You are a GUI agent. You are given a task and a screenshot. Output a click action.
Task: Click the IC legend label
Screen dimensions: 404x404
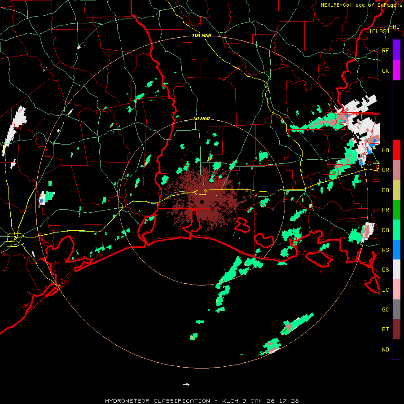pos(385,290)
